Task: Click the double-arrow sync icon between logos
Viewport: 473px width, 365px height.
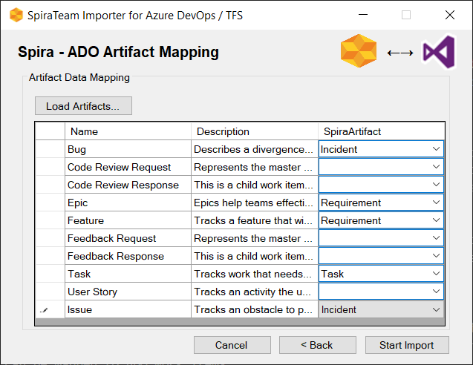Action: 399,53
